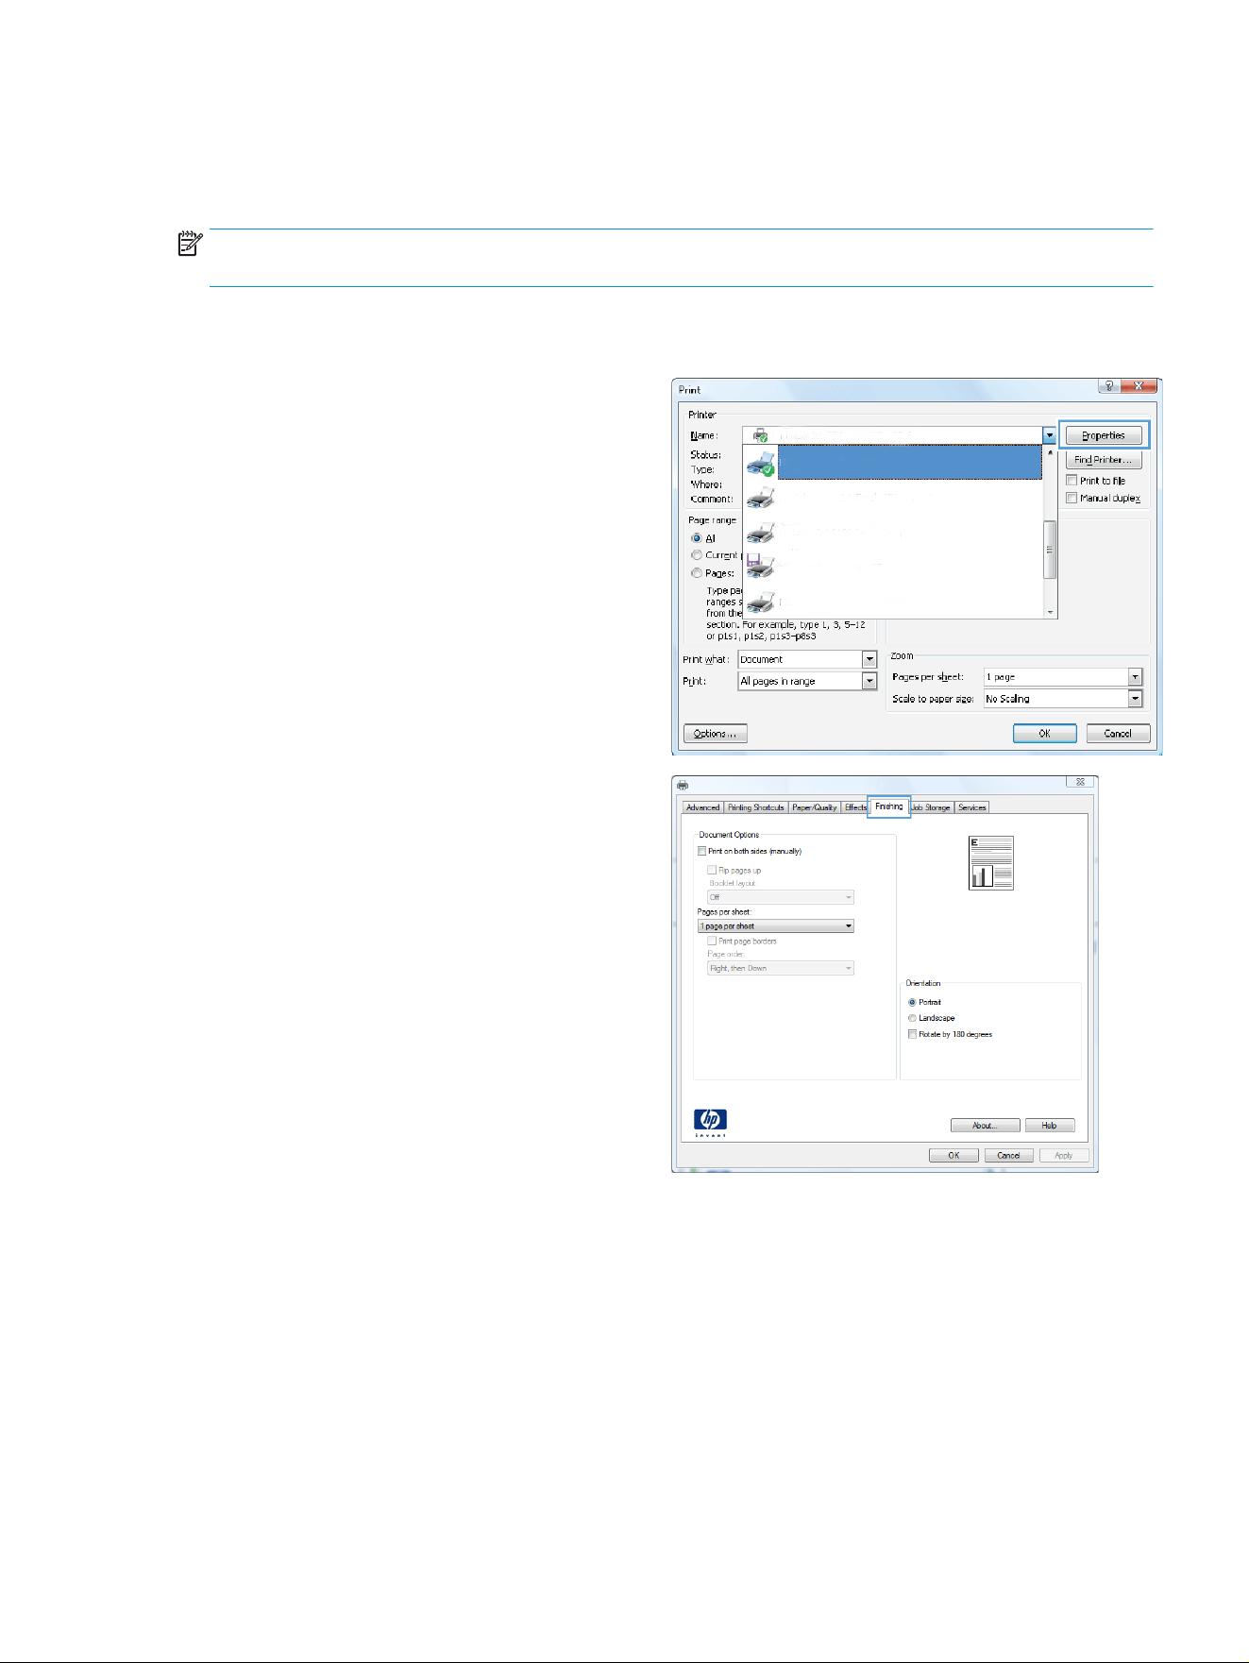Image resolution: width=1249 pixels, height=1663 pixels.
Task: Select the default printer icon with green checkmark in list
Action: (x=760, y=464)
